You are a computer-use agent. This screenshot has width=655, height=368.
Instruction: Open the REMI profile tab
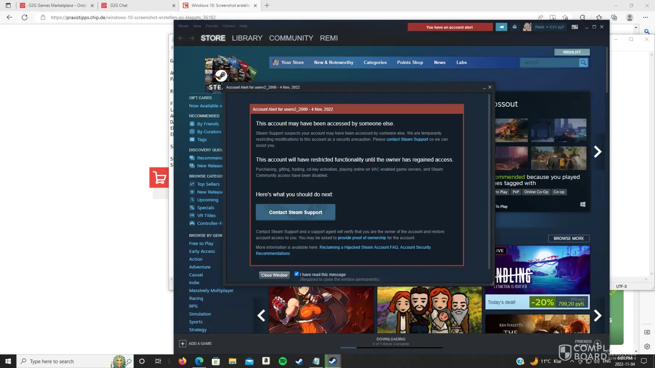[x=329, y=38]
